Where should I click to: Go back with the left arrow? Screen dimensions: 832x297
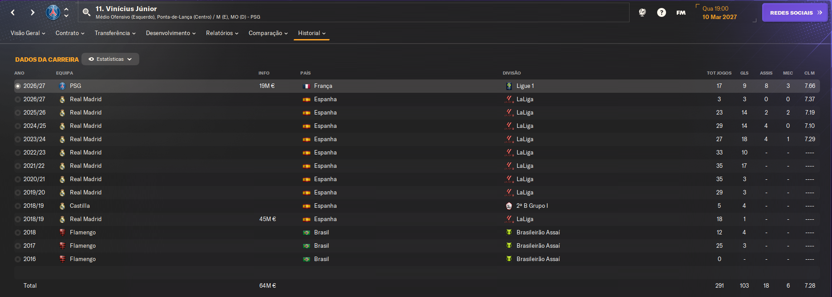[x=13, y=12]
